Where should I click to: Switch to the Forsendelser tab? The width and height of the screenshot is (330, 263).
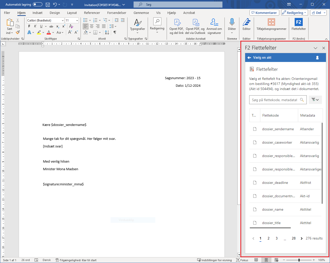117,13
